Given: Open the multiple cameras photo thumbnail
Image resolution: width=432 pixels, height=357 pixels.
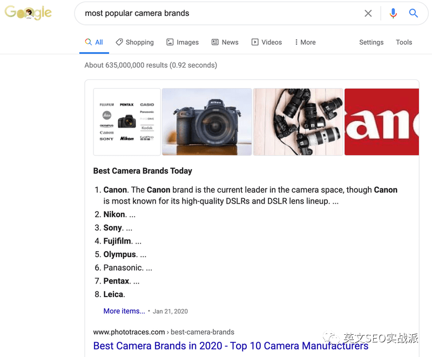Looking at the screenshot, I should (298, 122).
